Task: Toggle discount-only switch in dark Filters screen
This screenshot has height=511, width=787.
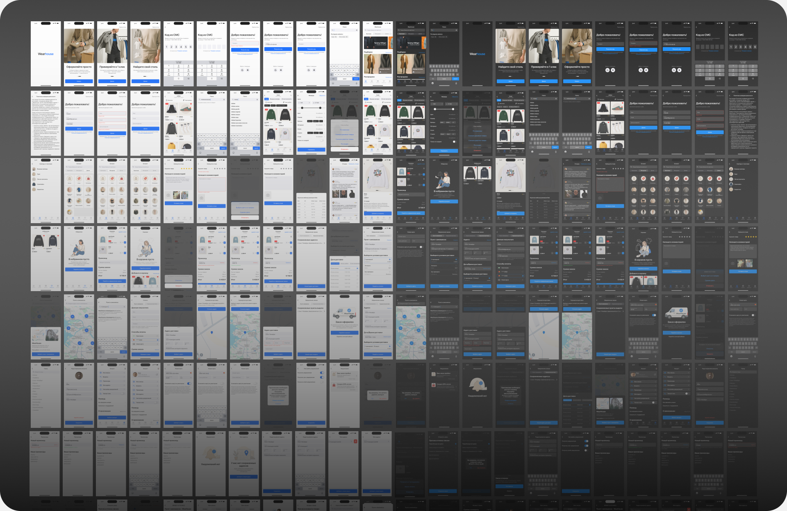Action: (x=454, y=142)
